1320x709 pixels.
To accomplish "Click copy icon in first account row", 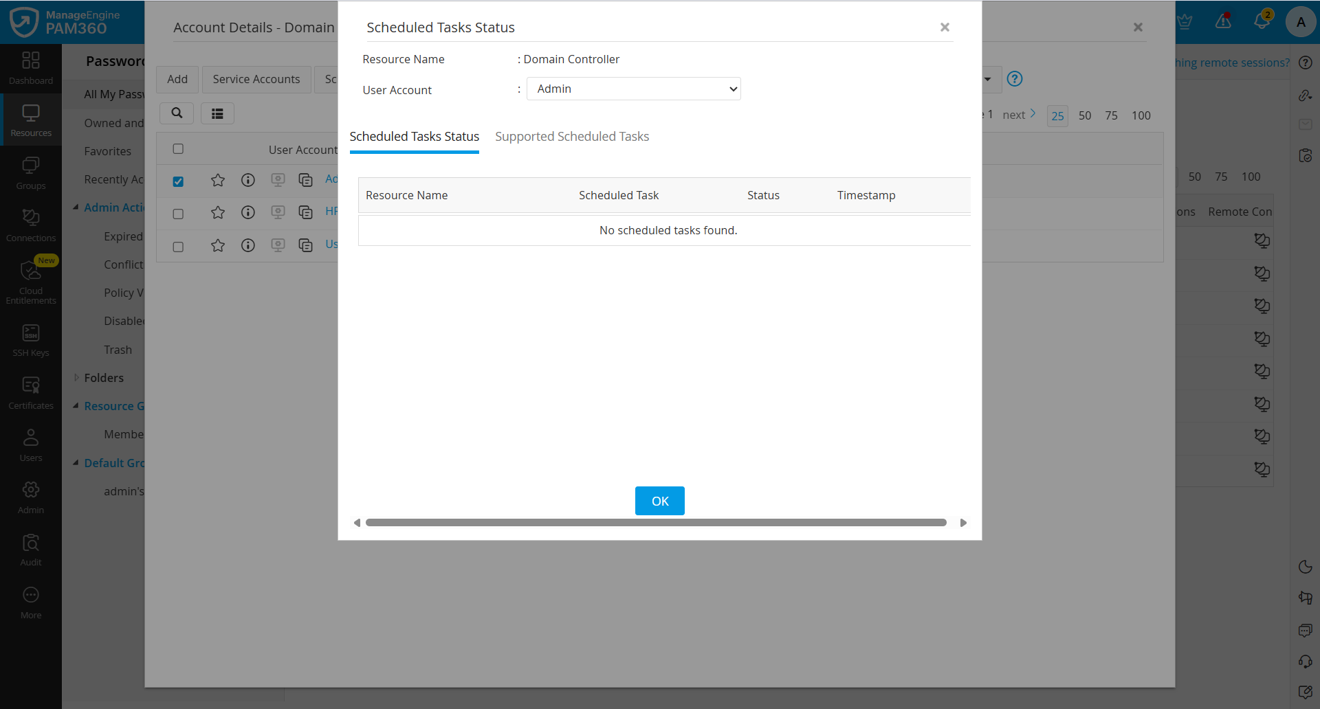I will click(306, 180).
